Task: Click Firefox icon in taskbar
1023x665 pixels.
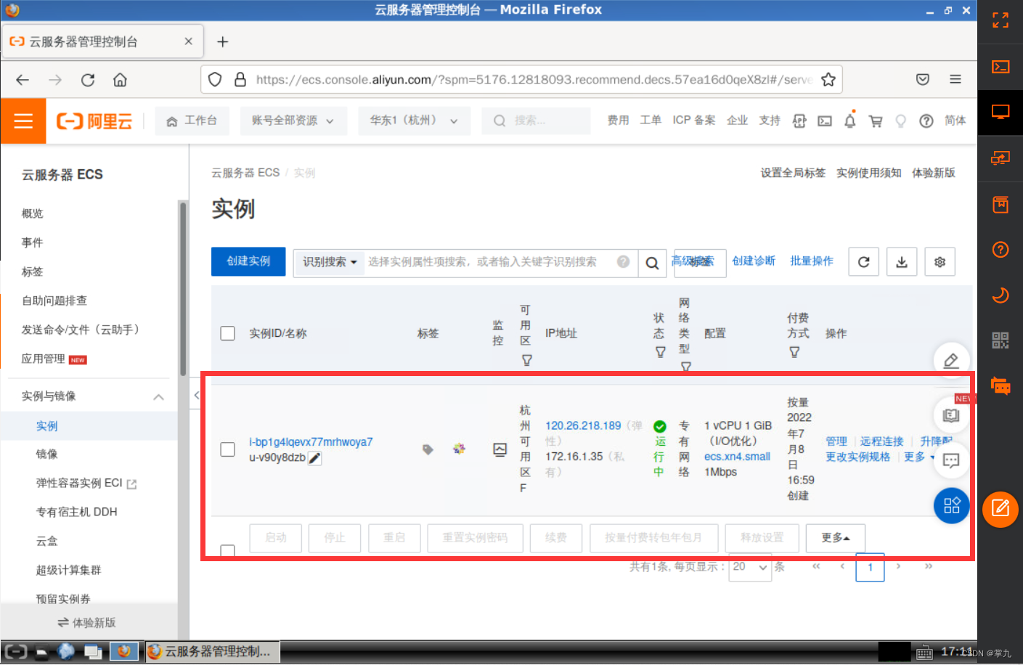Action: point(124,651)
